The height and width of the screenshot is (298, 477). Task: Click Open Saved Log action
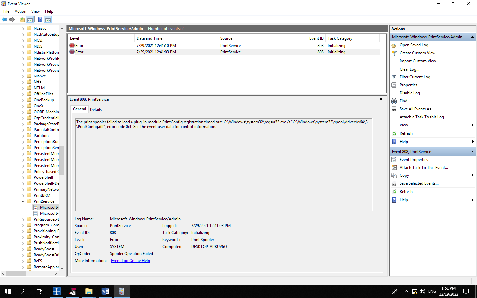[415, 45]
